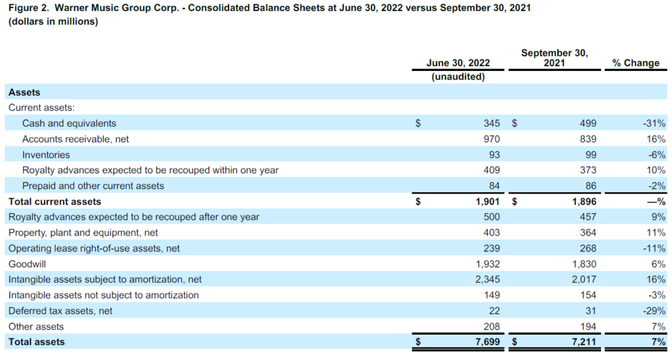Click the Deferred tax assets value 31

point(591,310)
